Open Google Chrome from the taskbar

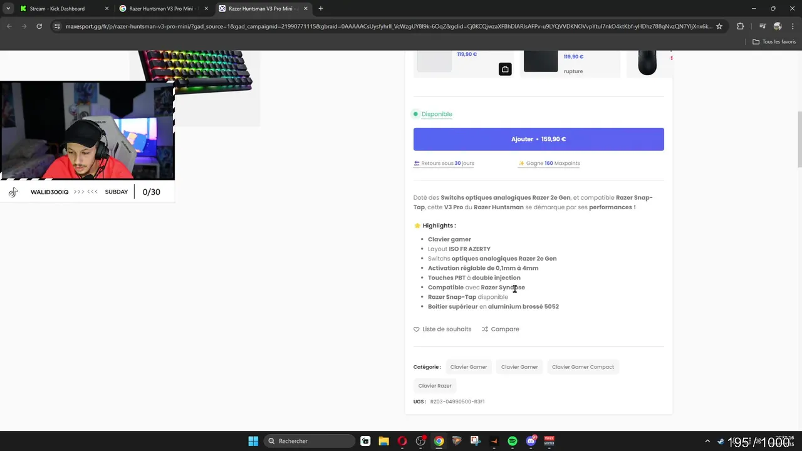pyautogui.click(x=439, y=441)
